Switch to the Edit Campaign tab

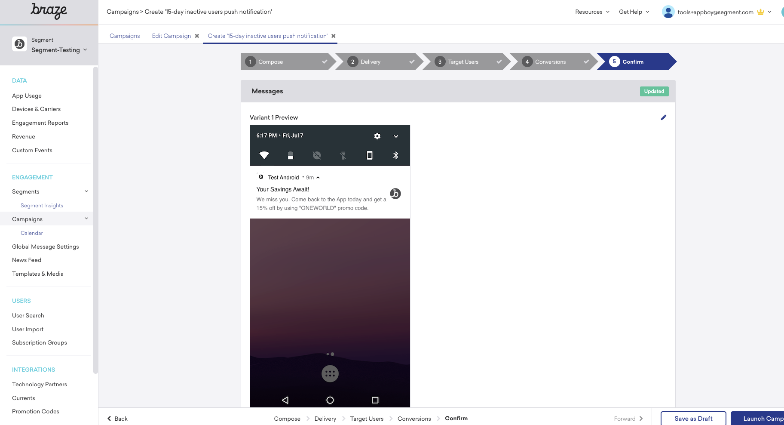point(171,36)
